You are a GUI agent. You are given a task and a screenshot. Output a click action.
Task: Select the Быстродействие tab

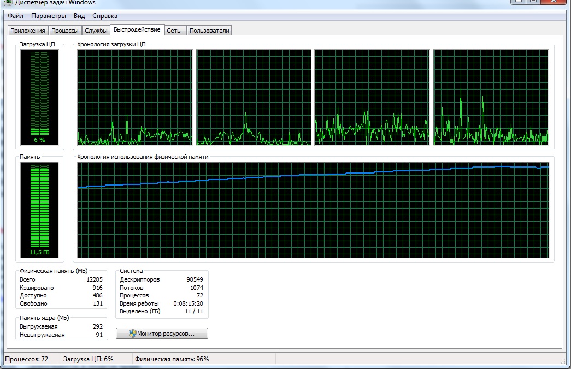[x=137, y=29]
